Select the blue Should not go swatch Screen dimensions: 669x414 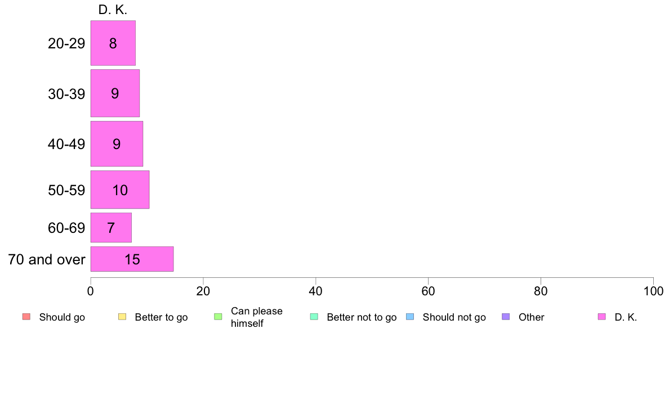pyautogui.click(x=410, y=317)
